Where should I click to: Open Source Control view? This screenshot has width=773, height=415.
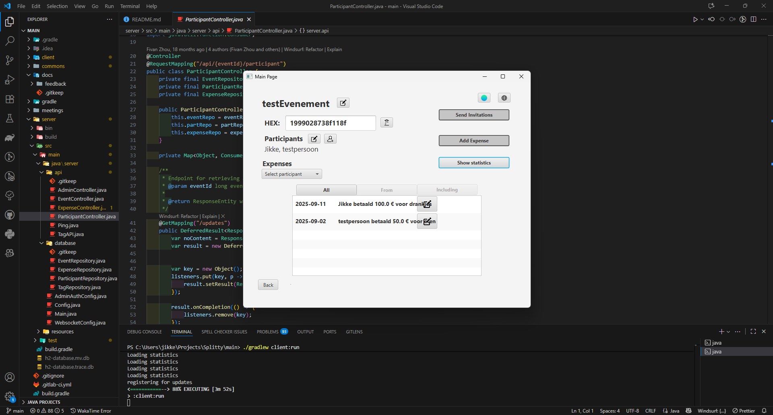click(10, 60)
